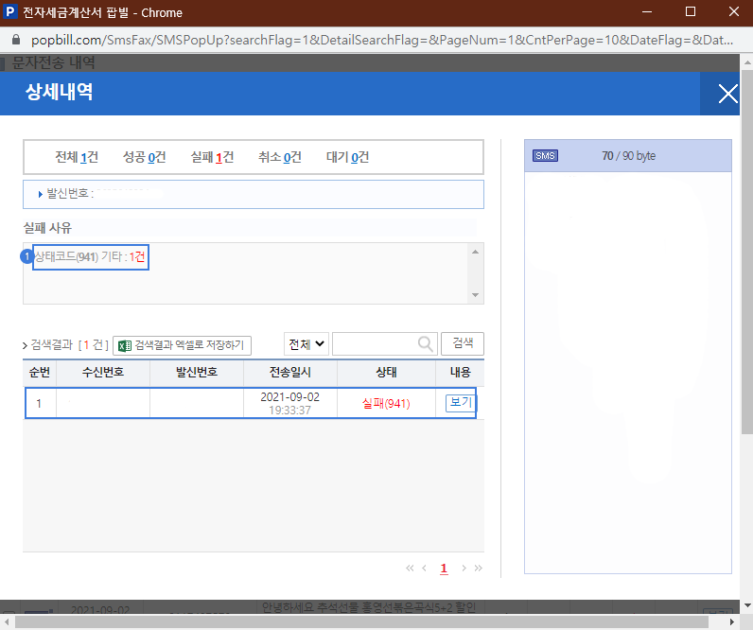Close the 상세내역 popup with X icon

coord(727,94)
